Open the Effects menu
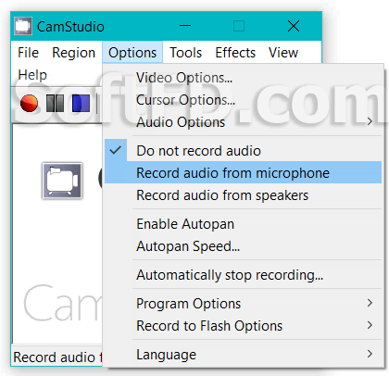This screenshot has width=389, height=376. [x=235, y=53]
